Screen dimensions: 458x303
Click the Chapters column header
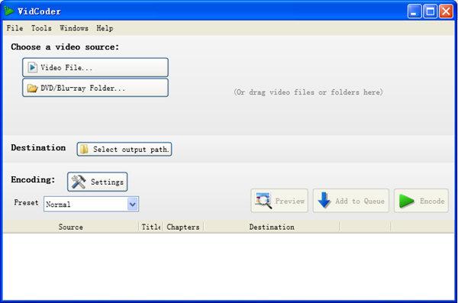(x=183, y=227)
